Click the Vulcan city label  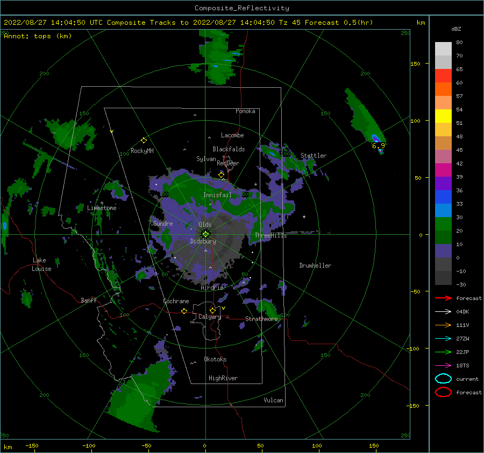(274, 400)
